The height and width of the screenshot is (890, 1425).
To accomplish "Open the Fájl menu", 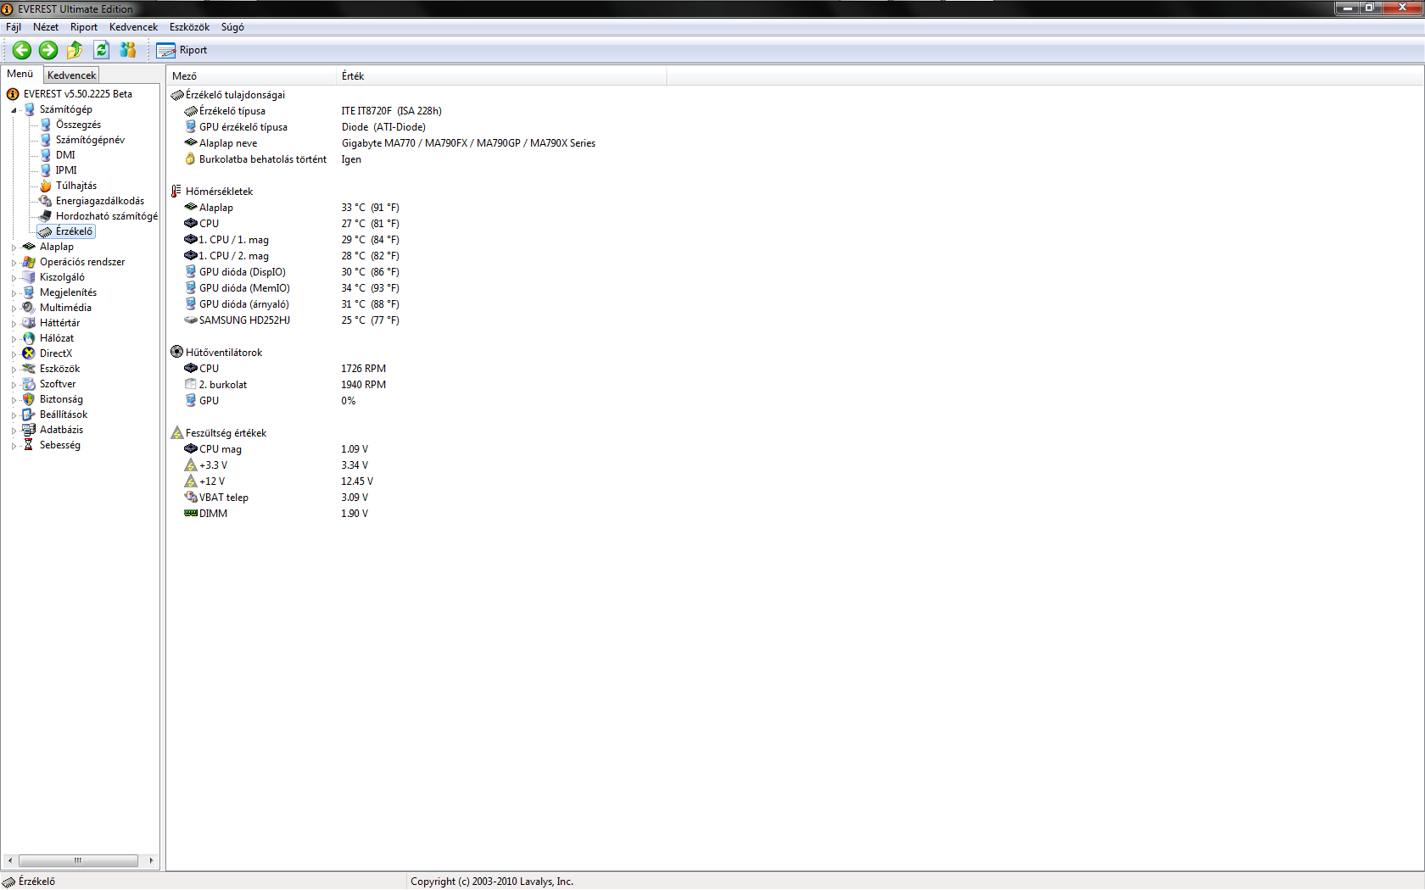I will pyautogui.click(x=14, y=27).
